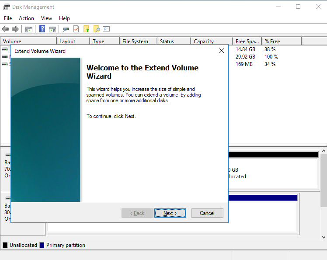This screenshot has width=327, height=260.
Task: Toggle the Show/Hide Console Tree icon
Action: pos(29,29)
